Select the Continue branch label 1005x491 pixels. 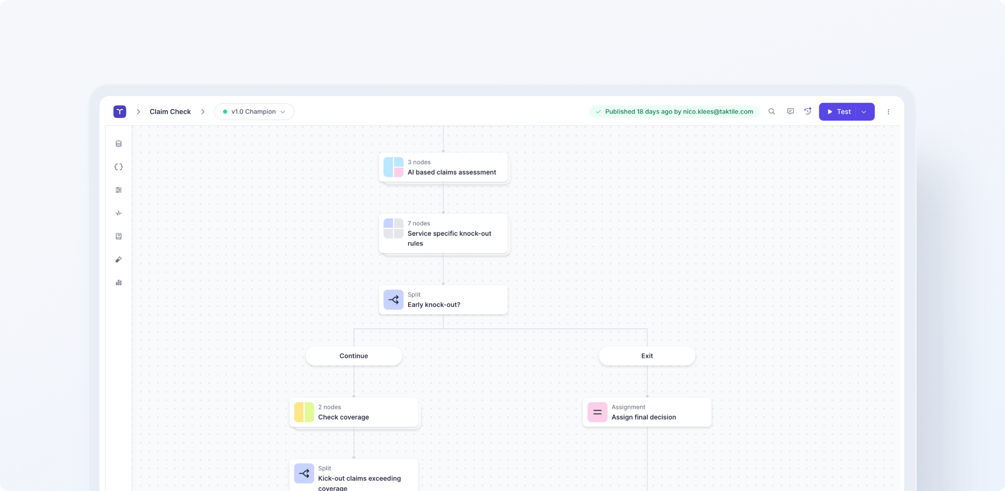pos(353,356)
